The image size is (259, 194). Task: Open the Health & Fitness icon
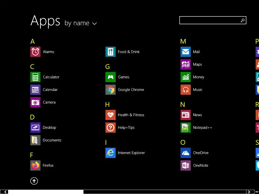click(111, 115)
